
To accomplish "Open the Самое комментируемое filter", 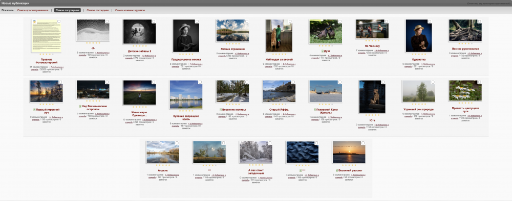I will pos(130,10).
